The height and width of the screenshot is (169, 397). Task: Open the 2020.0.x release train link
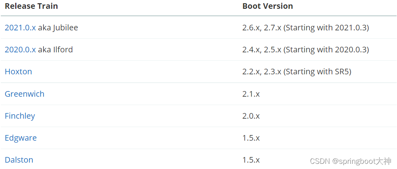click(20, 50)
